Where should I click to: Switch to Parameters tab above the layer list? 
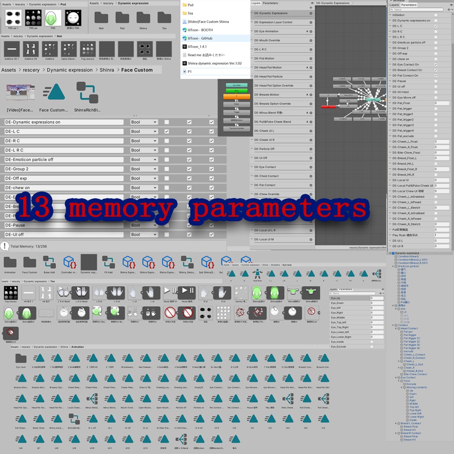point(270,3)
